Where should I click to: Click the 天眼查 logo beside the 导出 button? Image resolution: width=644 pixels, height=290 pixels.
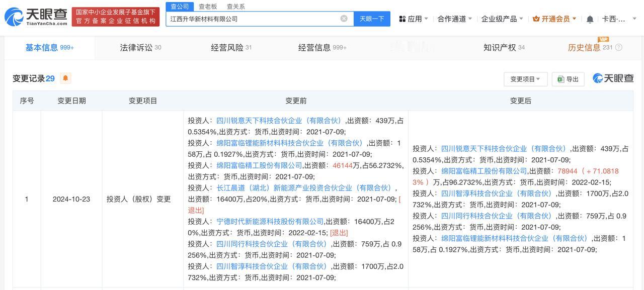(613, 78)
